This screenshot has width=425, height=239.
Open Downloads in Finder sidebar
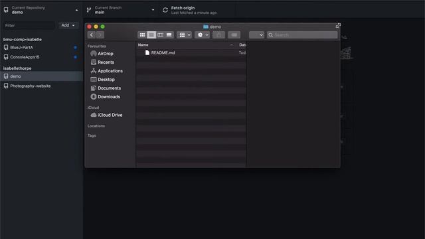tap(109, 97)
